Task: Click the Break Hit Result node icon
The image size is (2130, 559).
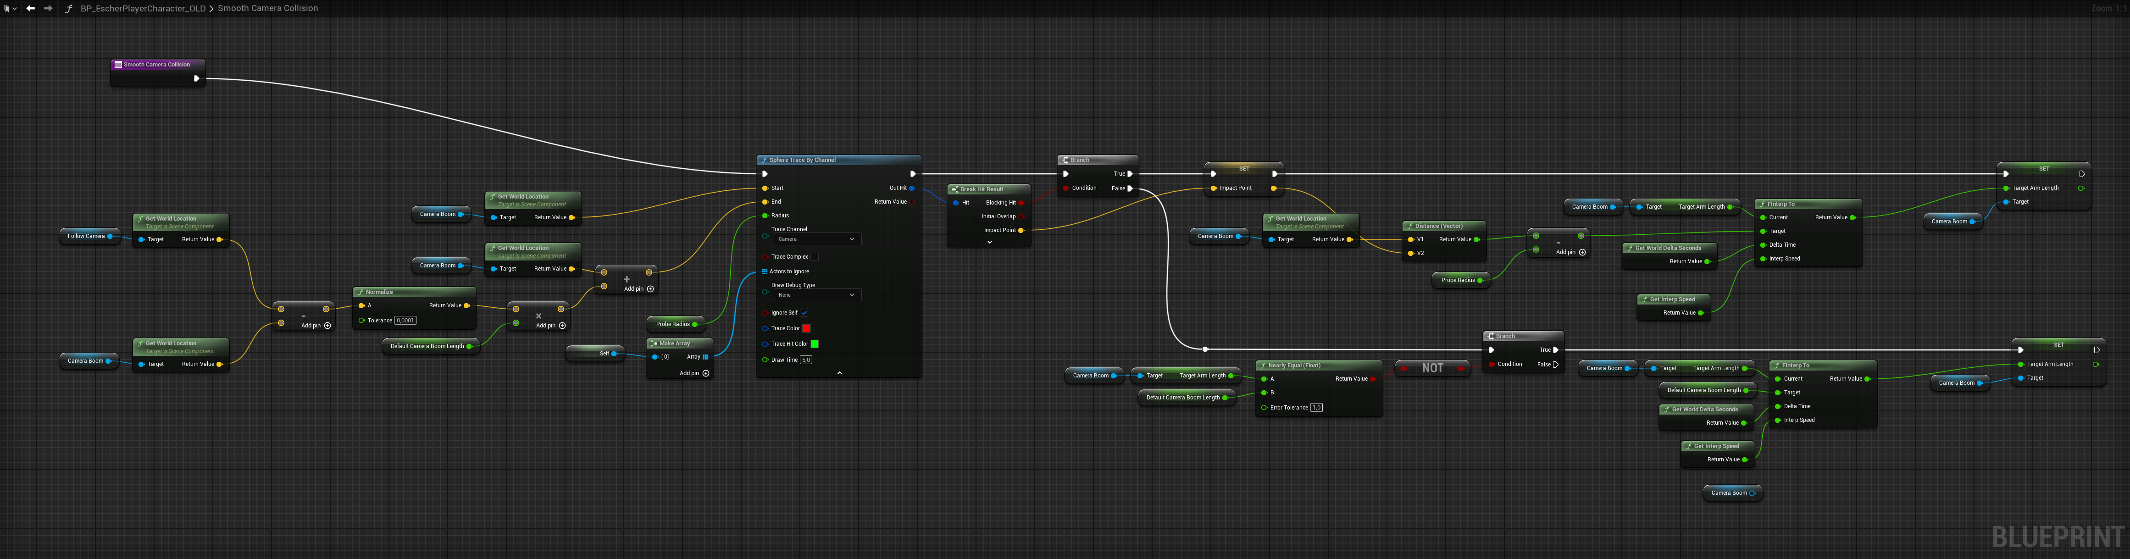Action: (954, 189)
